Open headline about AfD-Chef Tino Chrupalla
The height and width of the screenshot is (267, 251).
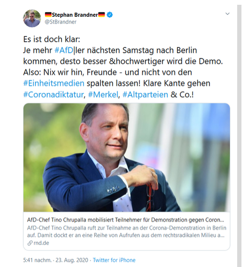pos(125,220)
